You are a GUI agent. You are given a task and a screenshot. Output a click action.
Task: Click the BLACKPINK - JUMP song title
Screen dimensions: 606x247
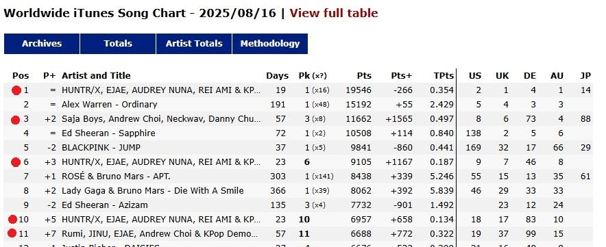101,148
